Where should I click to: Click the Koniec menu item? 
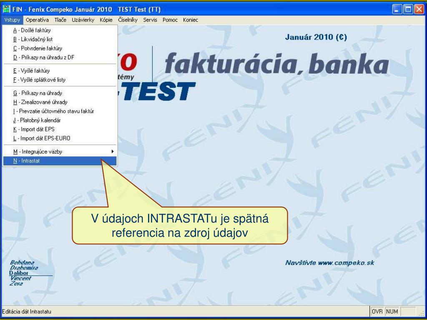[x=191, y=20]
